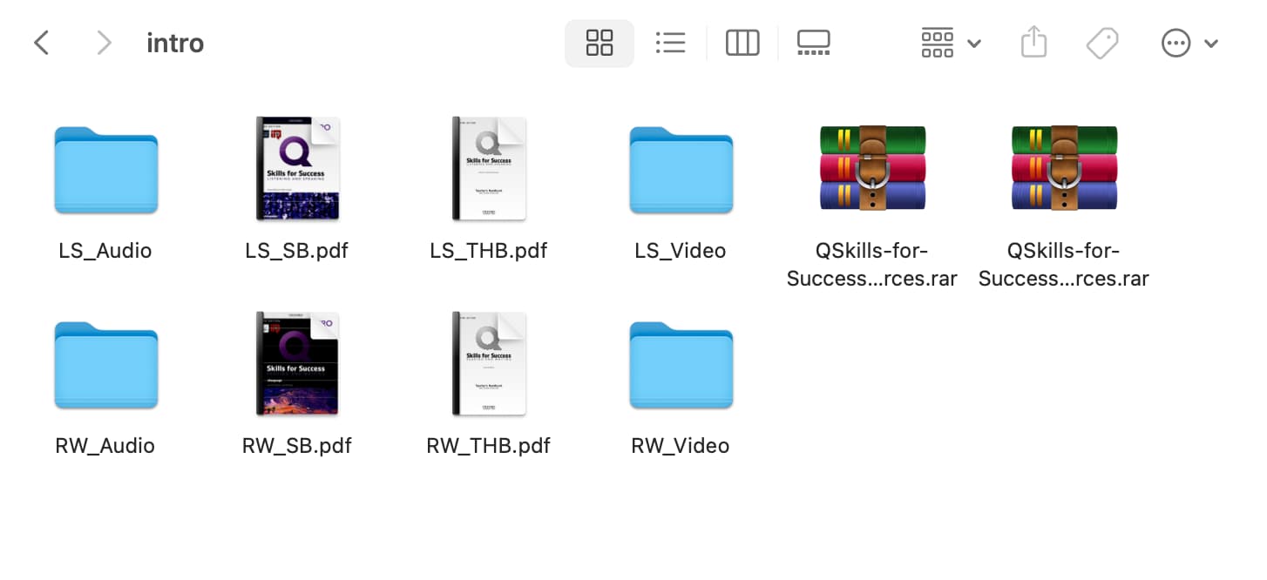Switch to gallery view
The width and height of the screenshot is (1267, 580).
(814, 43)
